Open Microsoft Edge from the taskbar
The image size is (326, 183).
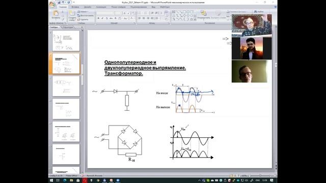(65, 180)
